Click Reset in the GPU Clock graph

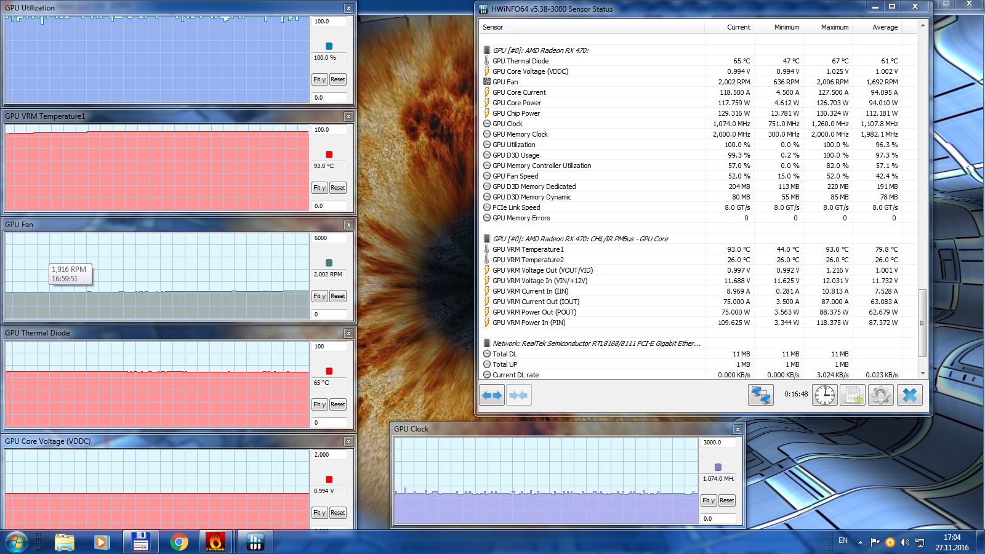726,500
